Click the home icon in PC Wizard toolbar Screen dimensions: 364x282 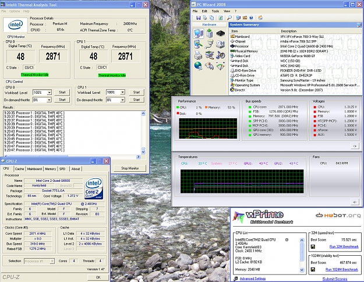pyautogui.click(x=260, y=17)
